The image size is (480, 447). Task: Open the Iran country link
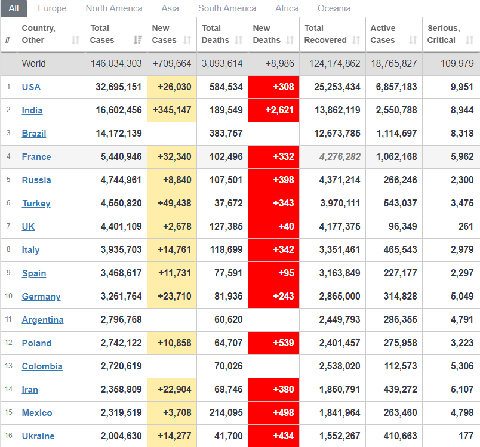[x=30, y=390]
